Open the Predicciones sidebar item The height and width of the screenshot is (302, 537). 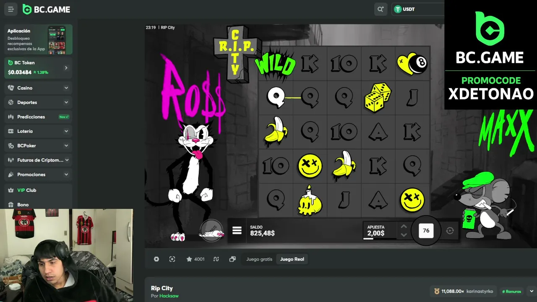[39, 117]
